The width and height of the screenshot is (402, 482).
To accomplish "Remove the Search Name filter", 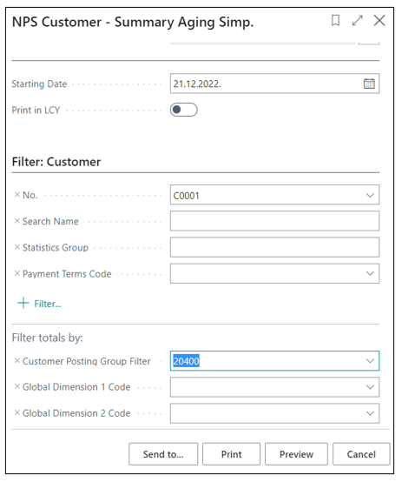I will click(x=17, y=221).
